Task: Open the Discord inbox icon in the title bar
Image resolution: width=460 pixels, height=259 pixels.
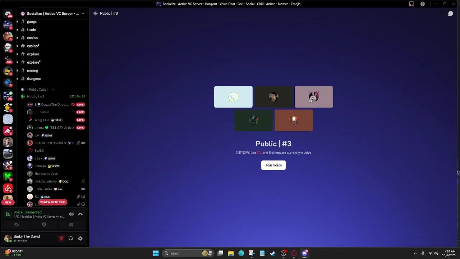Action: 411,4
